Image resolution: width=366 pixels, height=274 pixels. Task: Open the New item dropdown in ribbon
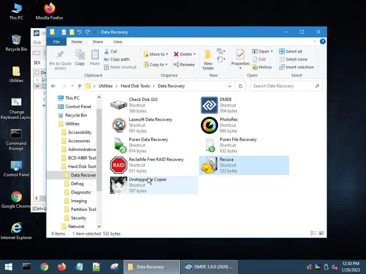(x=221, y=51)
